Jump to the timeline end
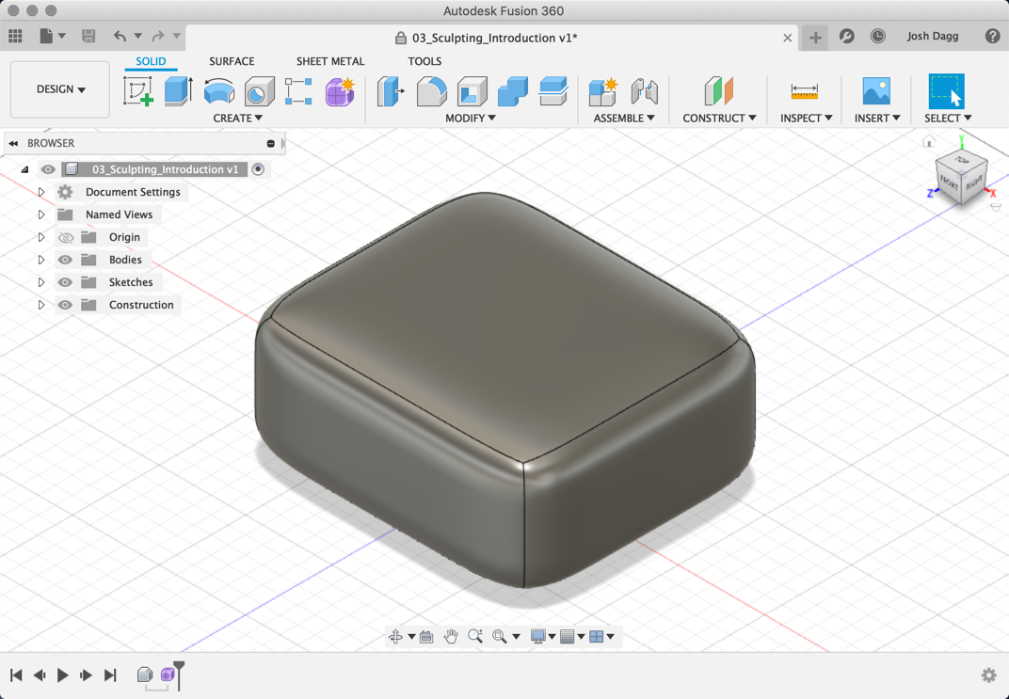The height and width of the screenshot is (699, 1009). pyautogui.click(x=111, y=675)
